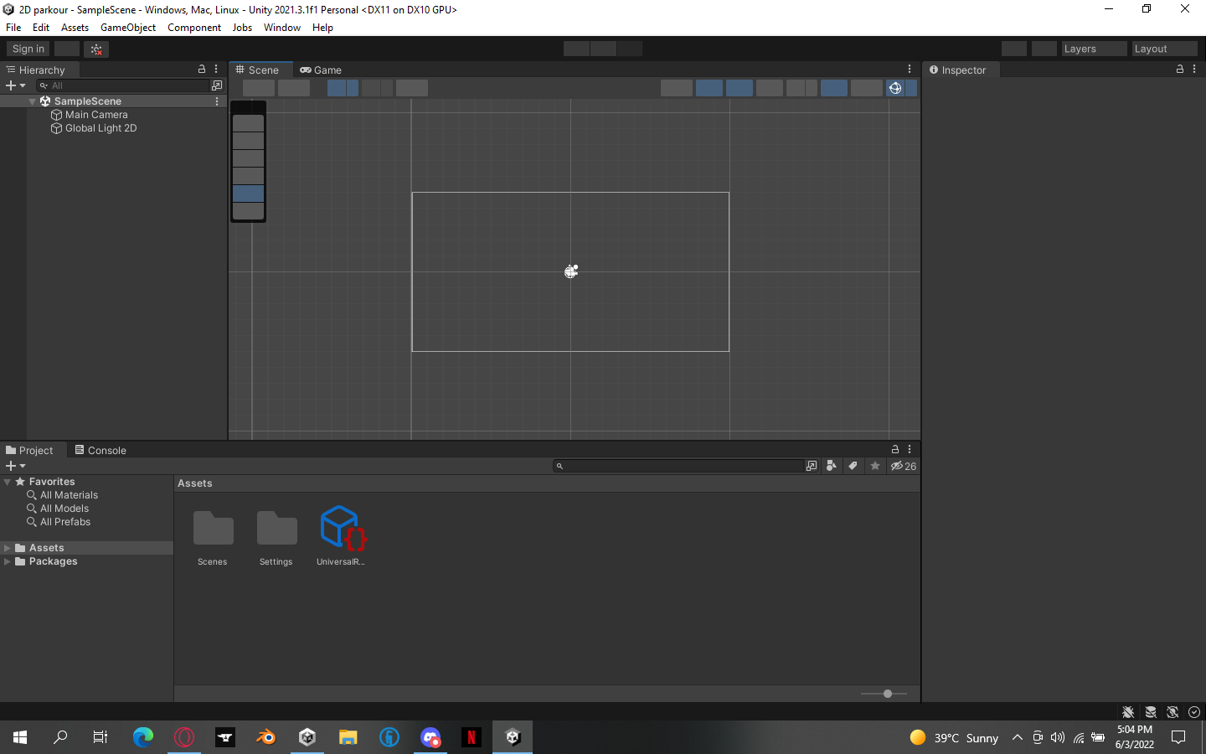Click the favorites star icon in Project toolbar
The image size is (1206, 754).
click(875, 466)
